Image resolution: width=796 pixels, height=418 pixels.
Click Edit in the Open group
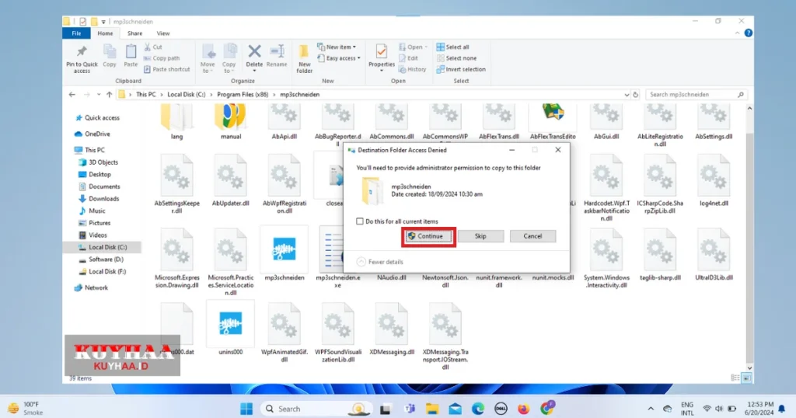point(408,58)
